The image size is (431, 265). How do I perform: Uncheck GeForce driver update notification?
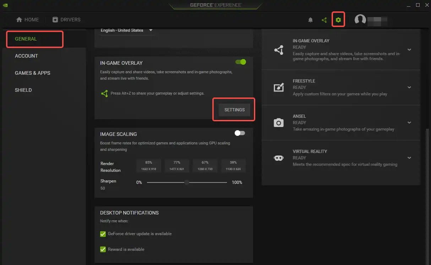click(103, 234)
